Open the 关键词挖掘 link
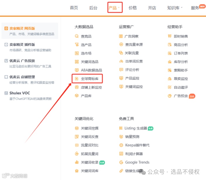This screenshot has width=206, height=180. [90, 128]
